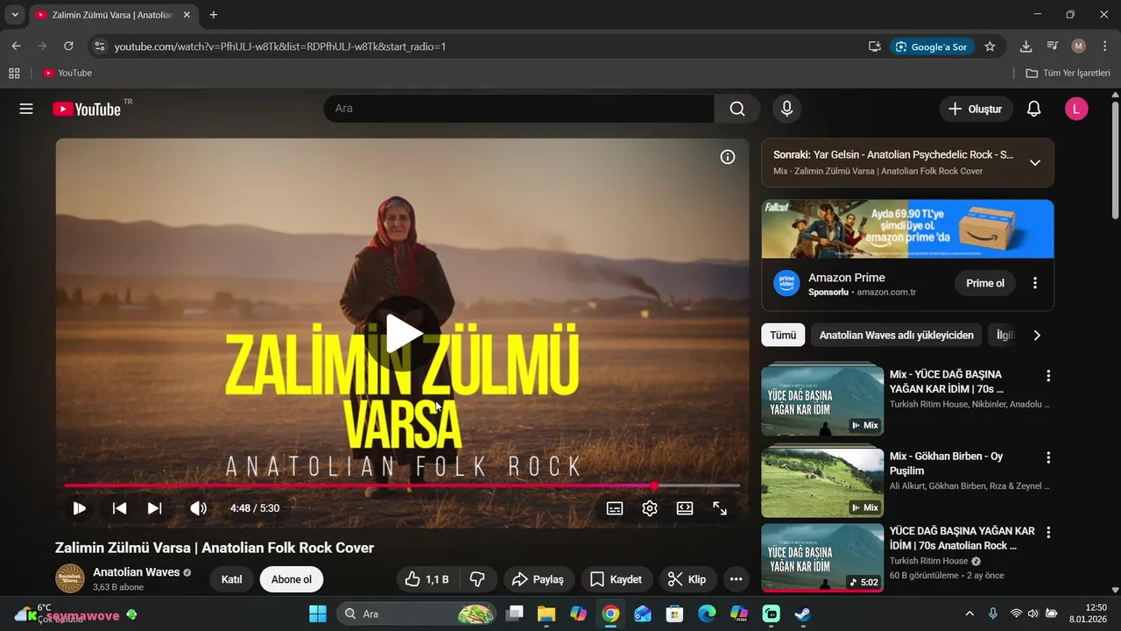Image resolution: width=1121 pixels, height=631 pixels.
Task: Create a clip with Klip button
Action: click(687, 579)
